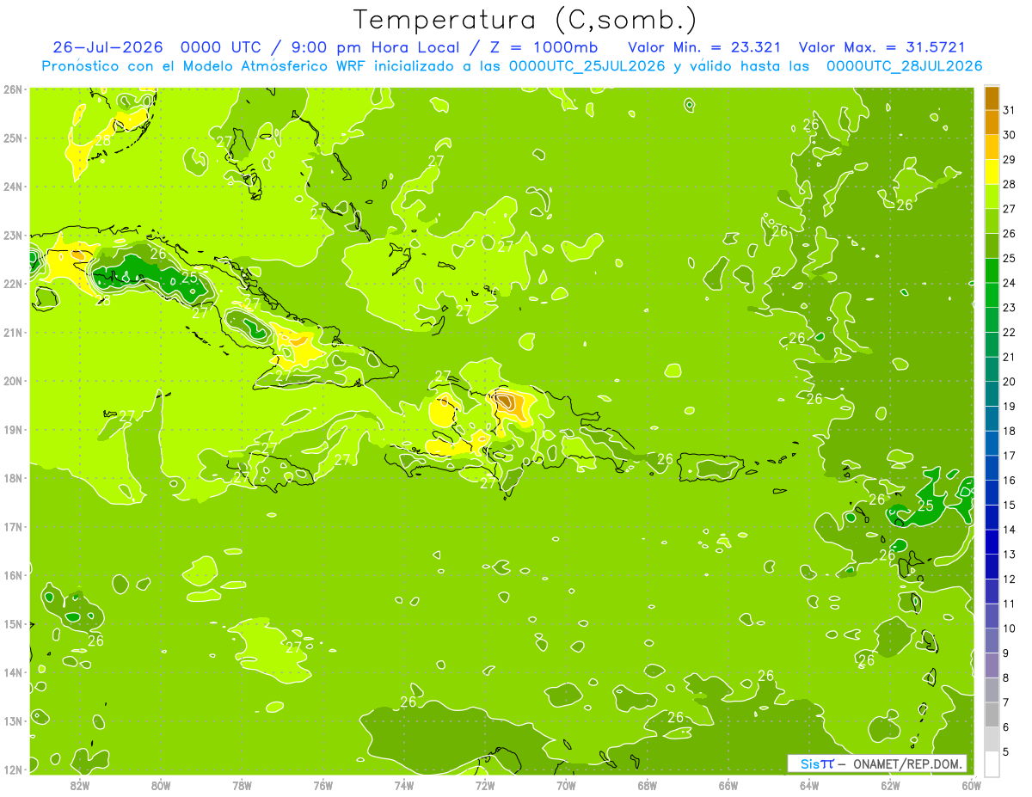Screen dimensions: 1032x797
Task: Click the purple legend swatch between 9 and 10
Action: click(992, 641)
